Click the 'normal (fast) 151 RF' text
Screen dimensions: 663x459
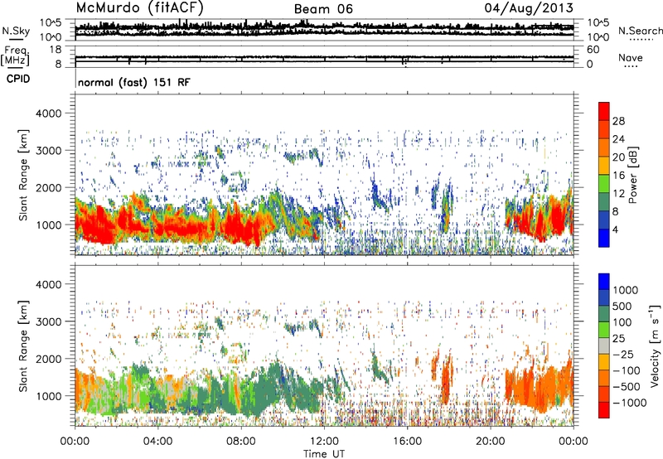(134, 82)
